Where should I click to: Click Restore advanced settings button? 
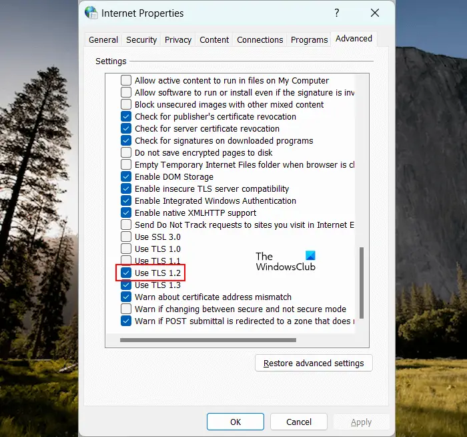coord(314,363)
